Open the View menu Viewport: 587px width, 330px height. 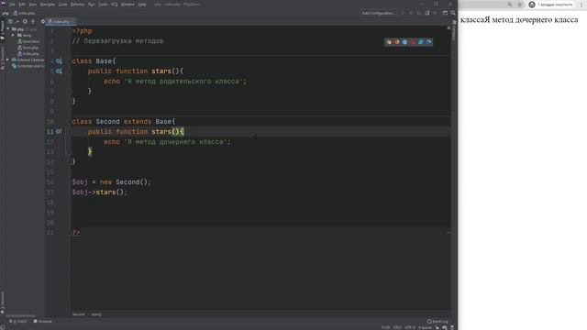33,5
